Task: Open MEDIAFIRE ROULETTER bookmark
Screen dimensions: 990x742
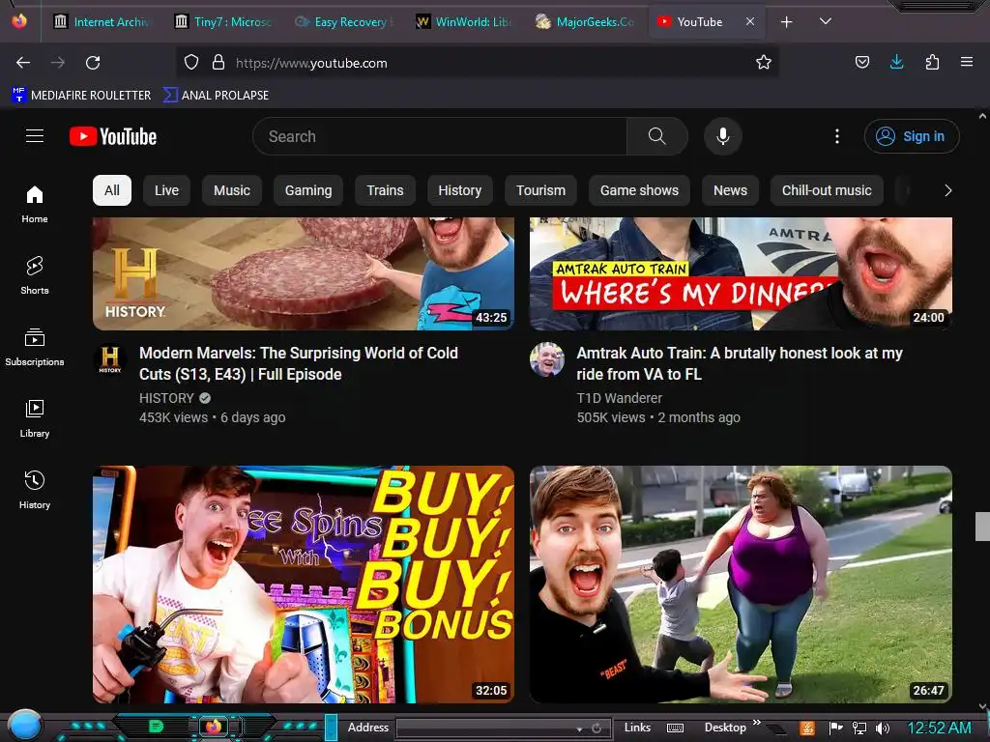Action: tap(81, 96)
